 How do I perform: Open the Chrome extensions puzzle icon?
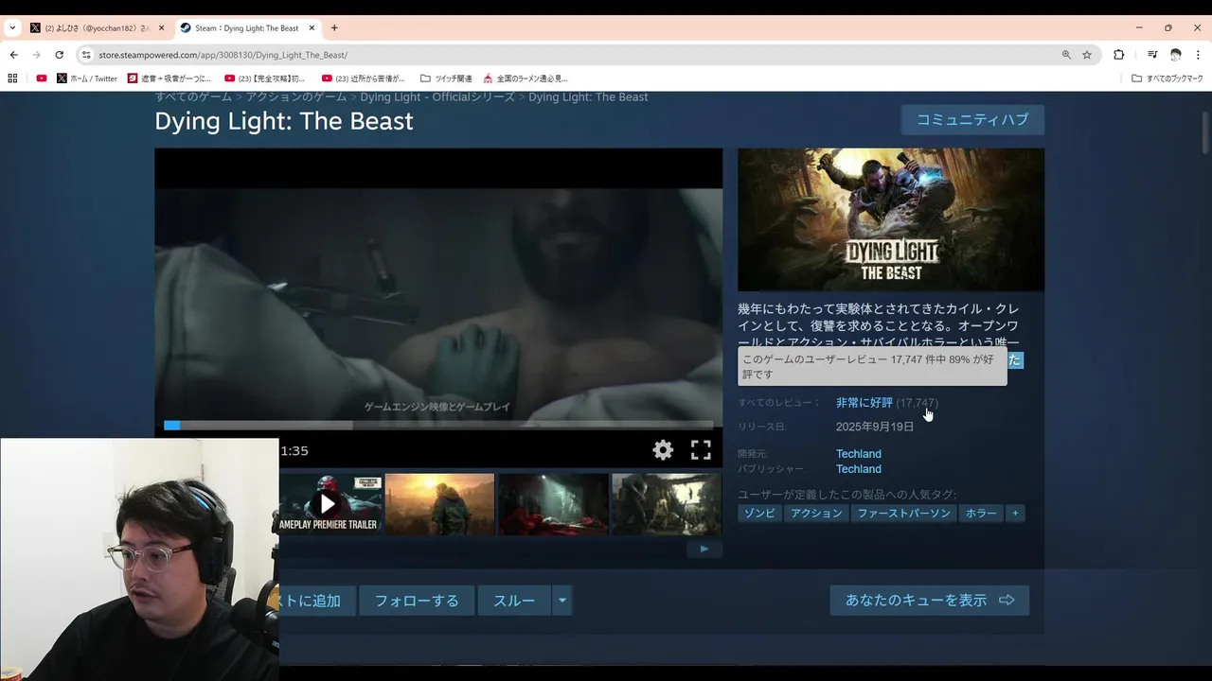pyautogui.click(x=1118, y=55)
